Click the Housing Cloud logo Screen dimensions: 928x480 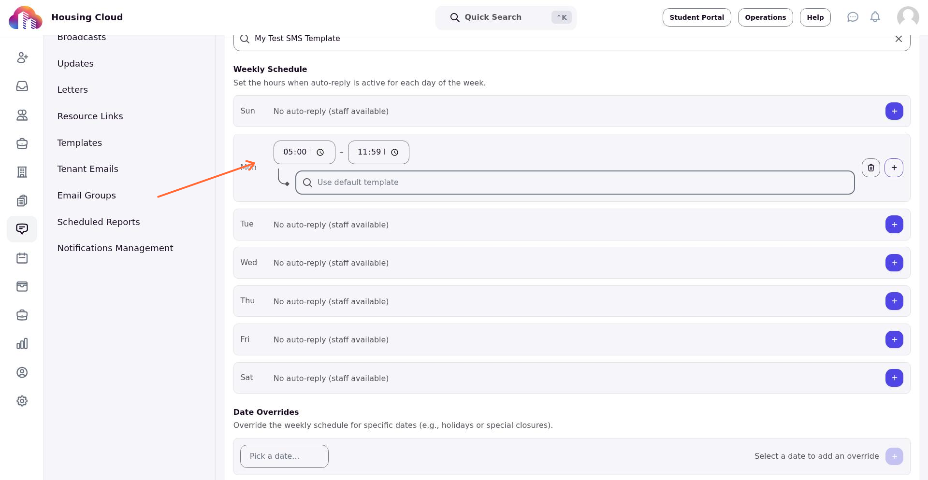click(x=26, y=17)
